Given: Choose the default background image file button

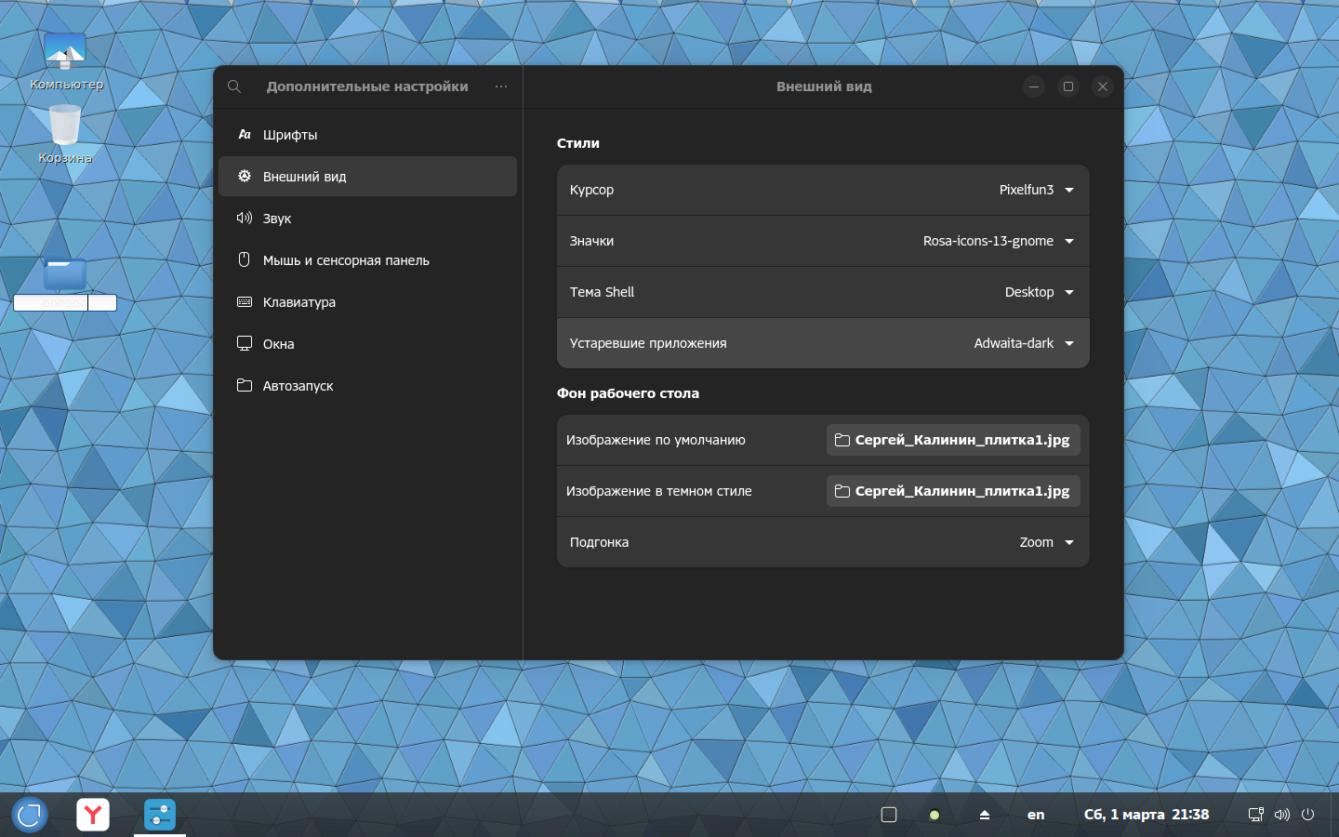Looking at the screenshot, I should click(x=953, y=440).
